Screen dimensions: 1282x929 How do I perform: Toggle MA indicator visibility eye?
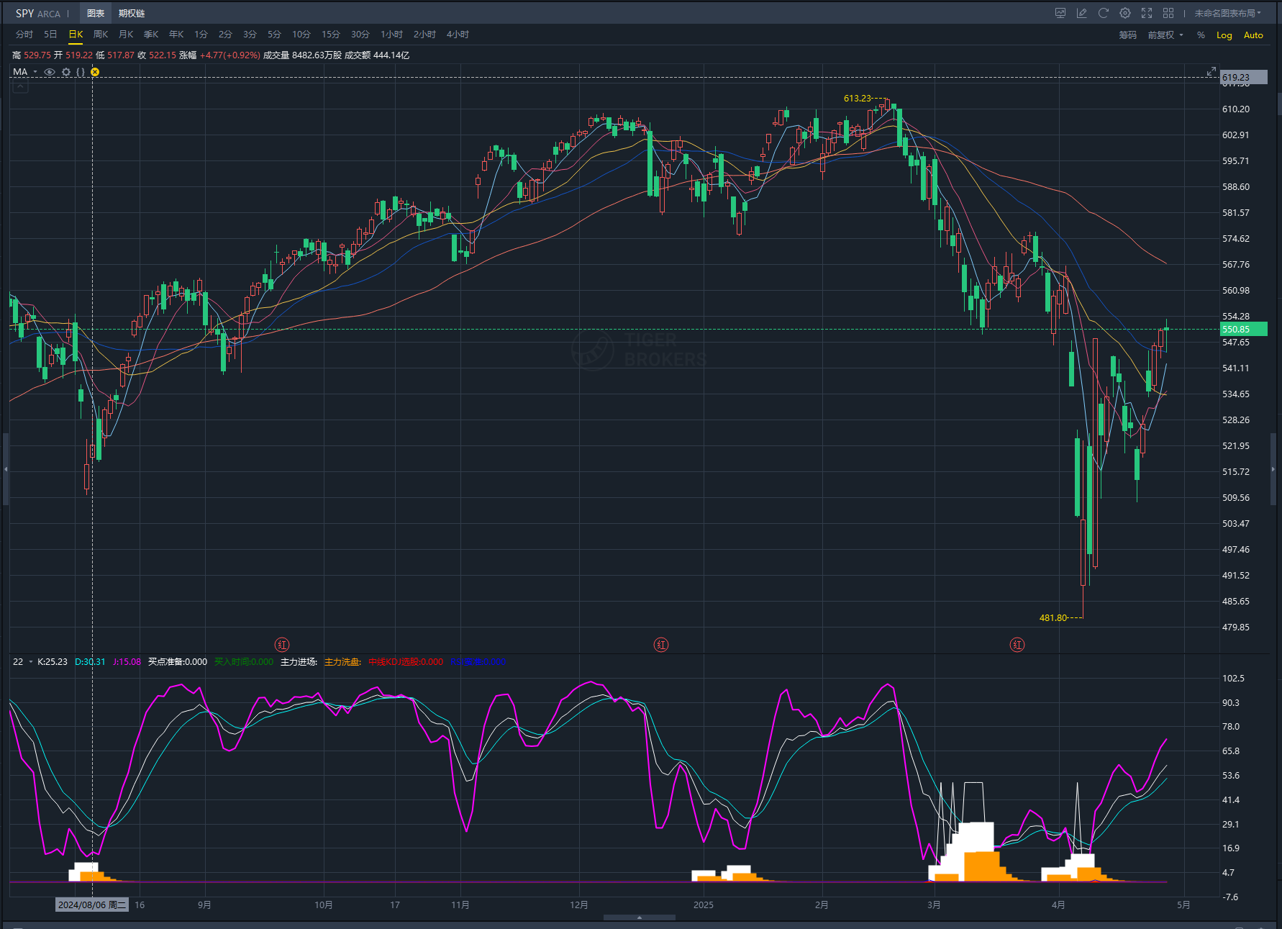pyautogui.click(x=50, y=72)
